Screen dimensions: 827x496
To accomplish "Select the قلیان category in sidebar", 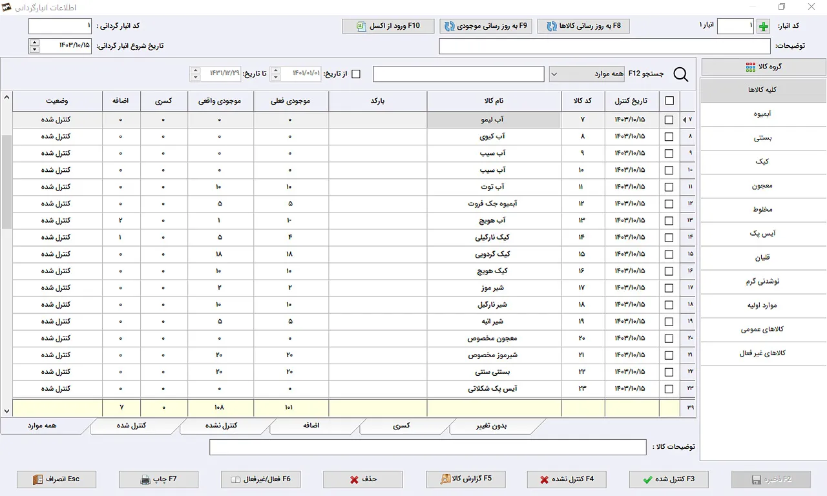I will [764, 258].
